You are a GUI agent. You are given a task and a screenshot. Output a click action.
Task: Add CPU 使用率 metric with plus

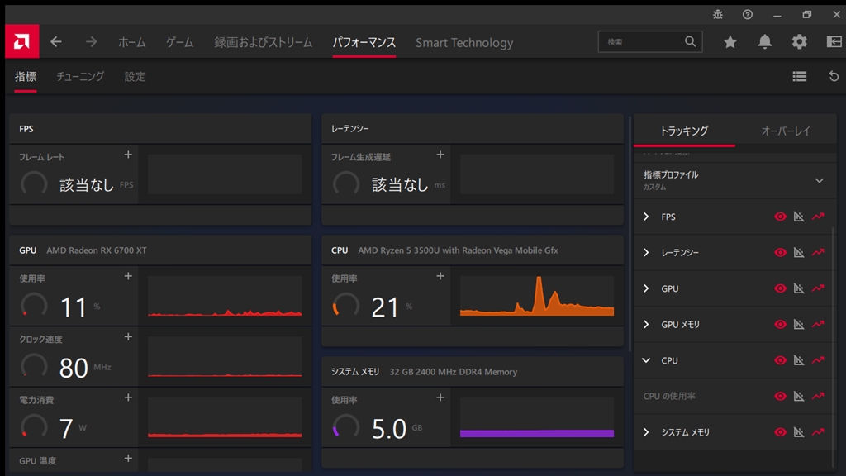point(440,276)
